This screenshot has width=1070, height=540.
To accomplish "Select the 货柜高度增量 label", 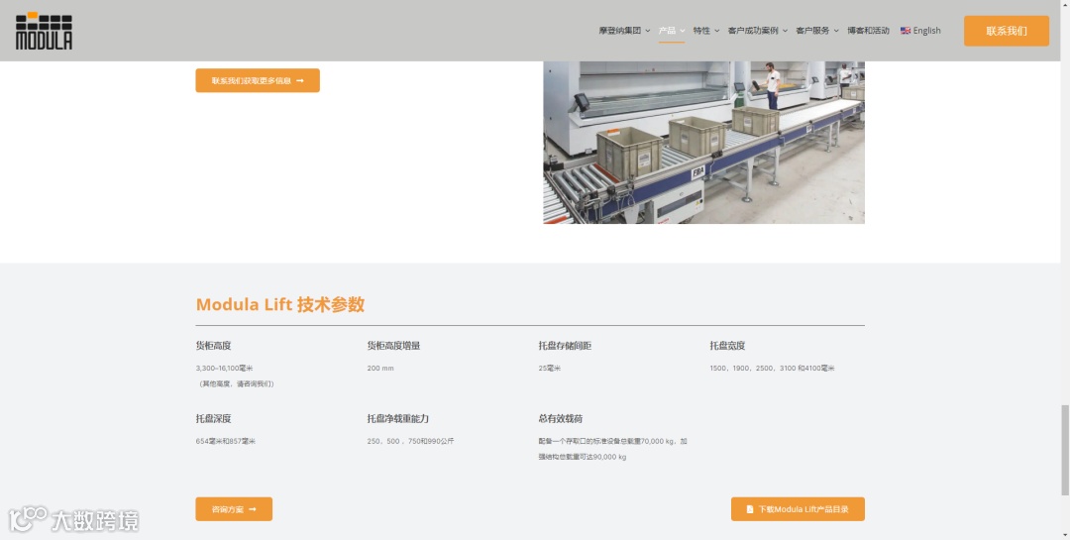I will point(393,346).
